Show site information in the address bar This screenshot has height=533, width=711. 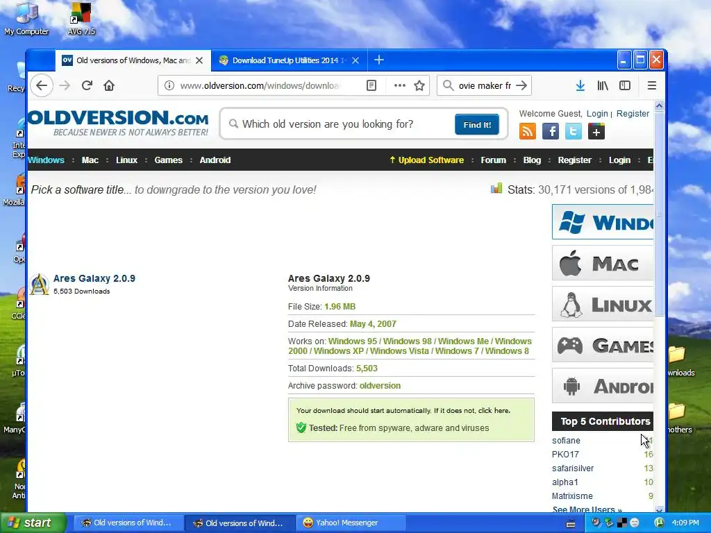pos(169,85)
